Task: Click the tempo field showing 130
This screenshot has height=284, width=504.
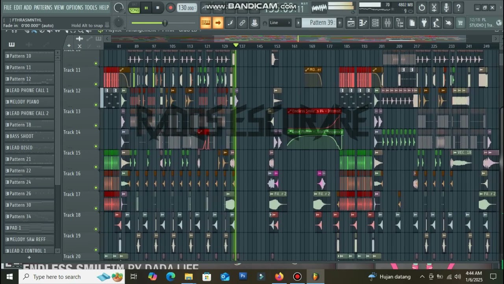Action: click(186, 8)
